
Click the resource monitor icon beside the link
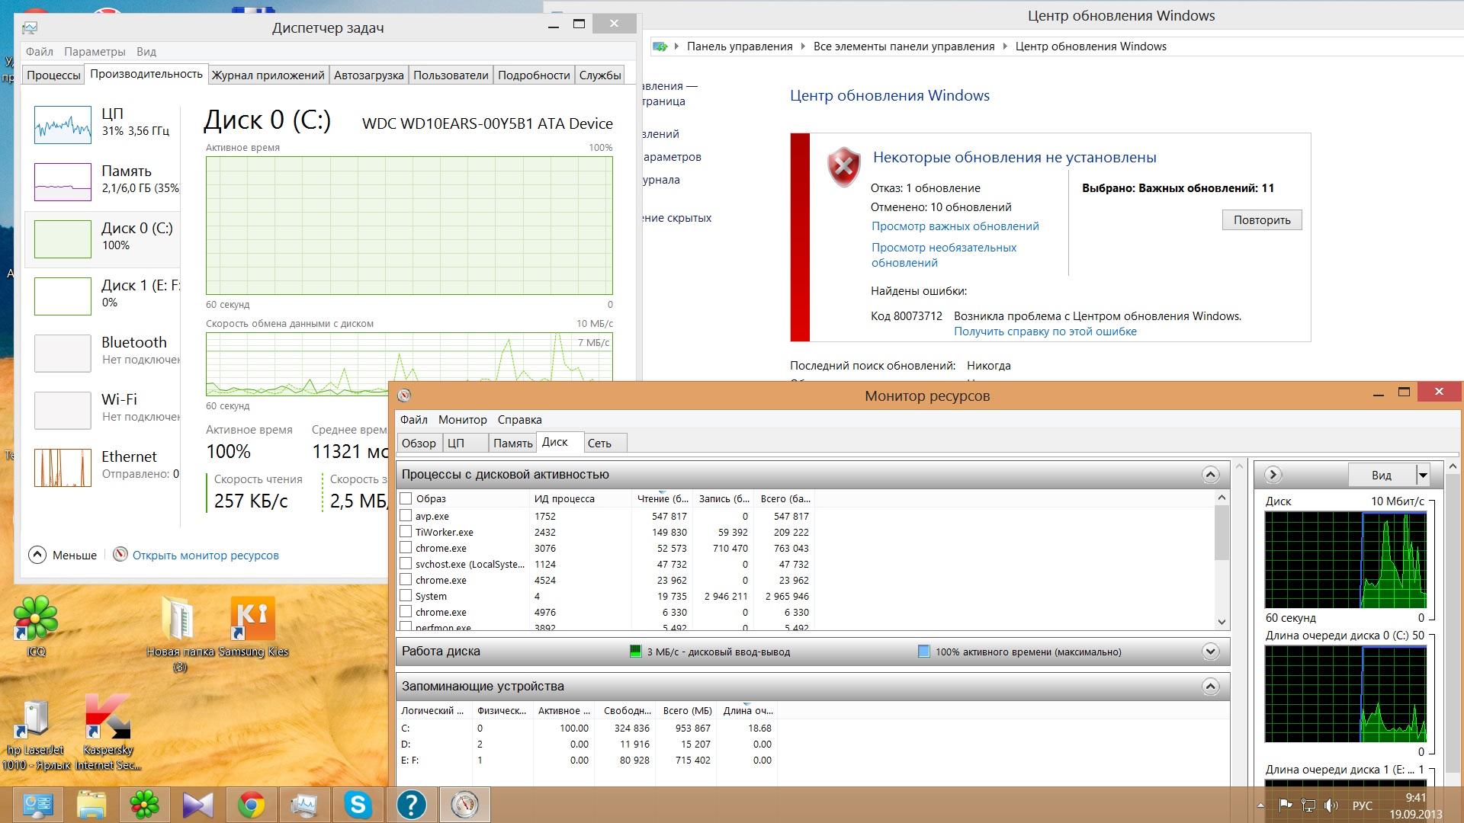pos(120,554)
